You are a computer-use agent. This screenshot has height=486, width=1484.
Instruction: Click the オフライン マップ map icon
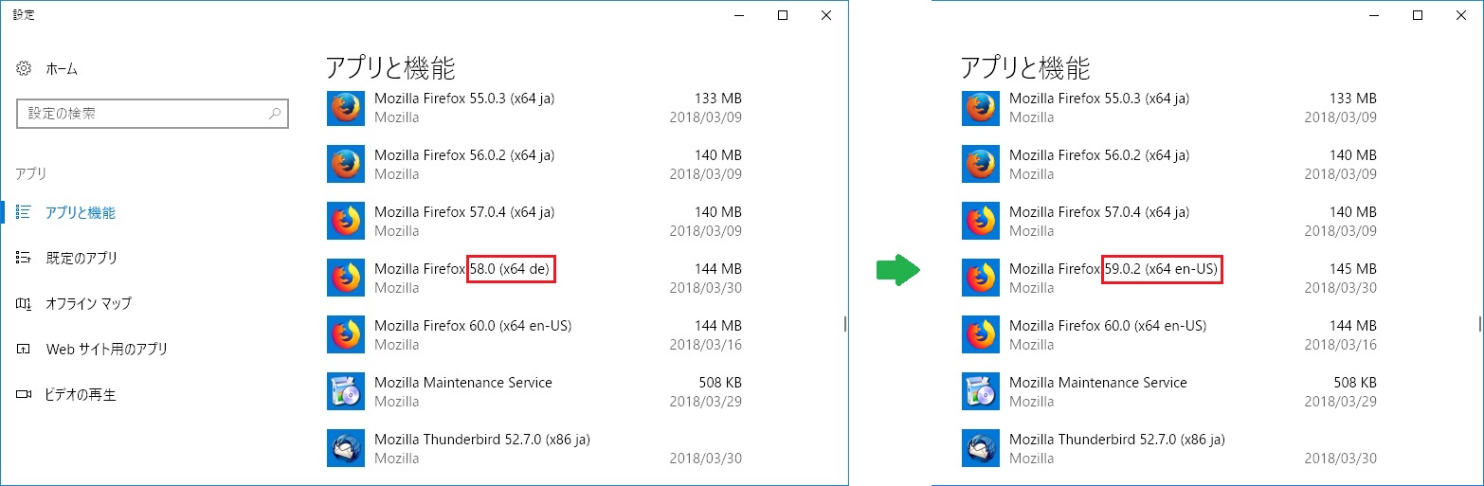[25, 303]
